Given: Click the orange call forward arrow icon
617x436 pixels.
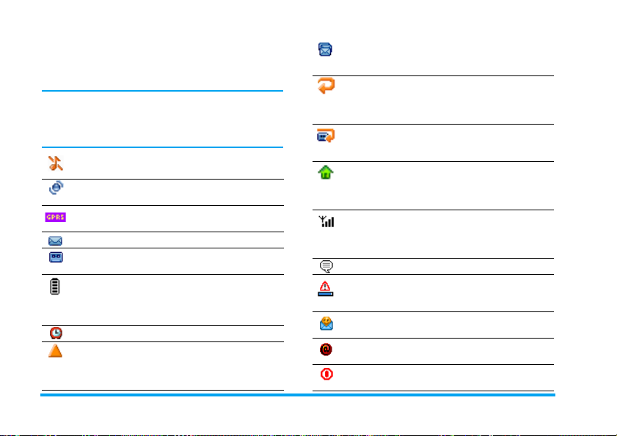Looking at the screenshot, I should click(326, 86).
